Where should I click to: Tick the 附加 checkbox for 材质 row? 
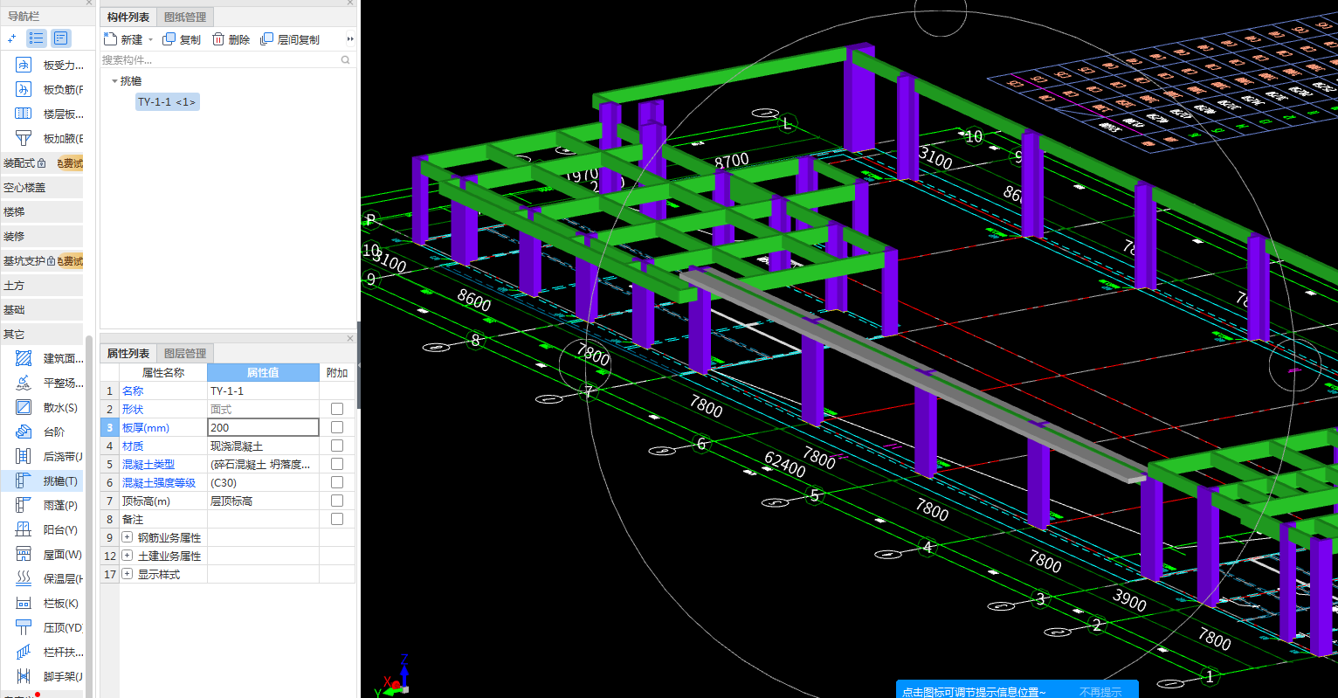coord(337,446)
